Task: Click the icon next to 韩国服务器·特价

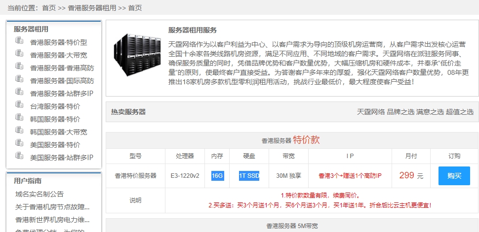Action: coord(19,118)
